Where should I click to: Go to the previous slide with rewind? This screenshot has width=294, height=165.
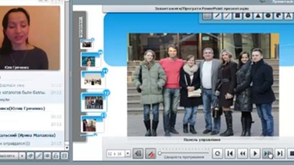(243, 154)
